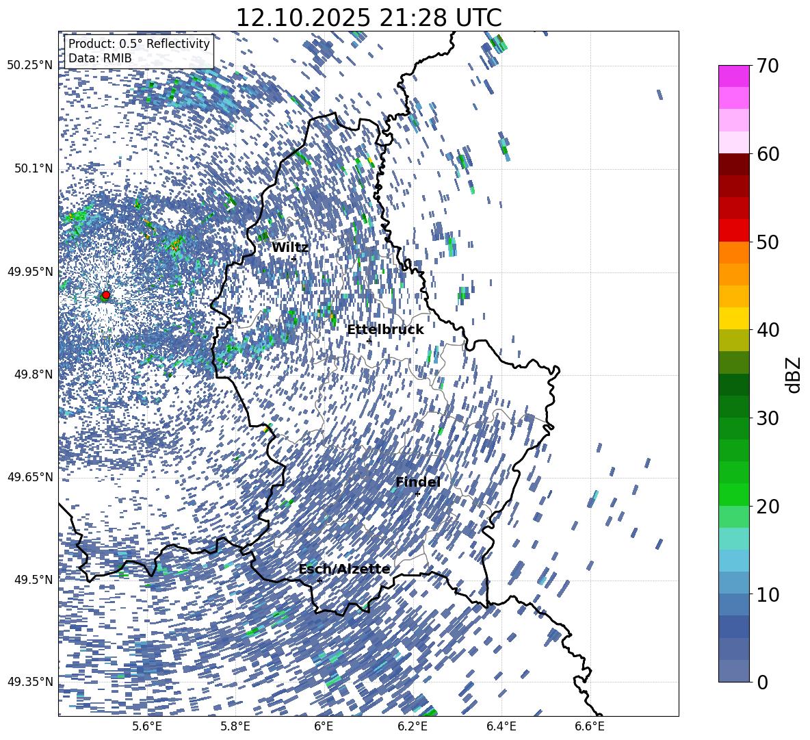The width and height of the screenshot is (810, 740).
Task: Click the 6.6°E longitude label
Action: (590, 726)
